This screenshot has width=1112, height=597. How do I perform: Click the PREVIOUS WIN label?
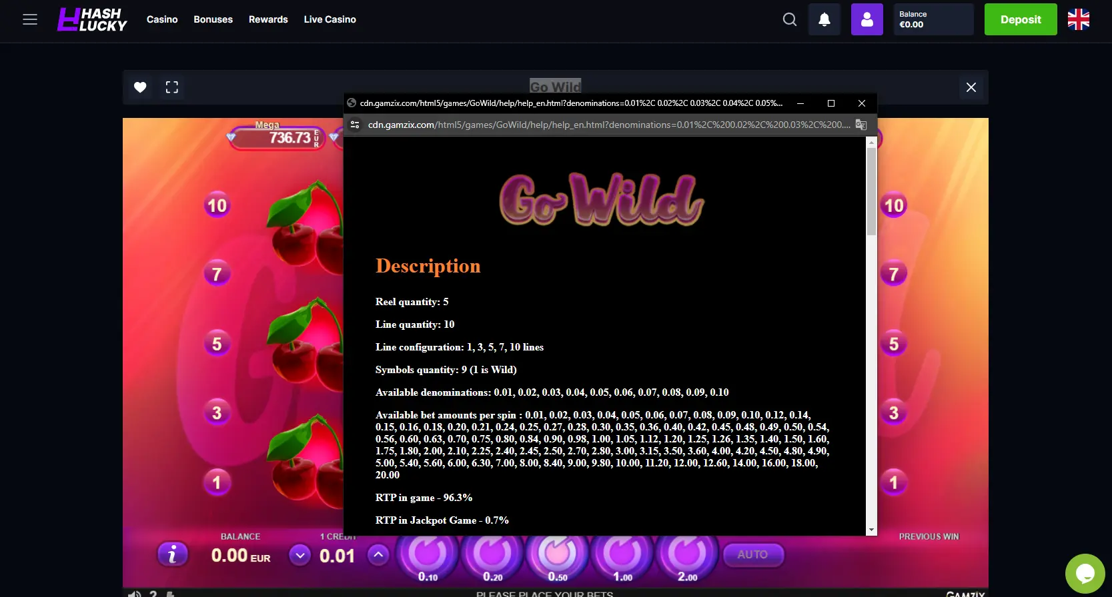(929, 536)
